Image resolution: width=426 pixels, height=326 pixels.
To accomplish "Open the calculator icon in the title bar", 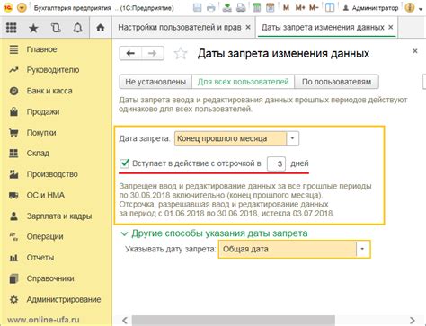I will coord(256,8).
